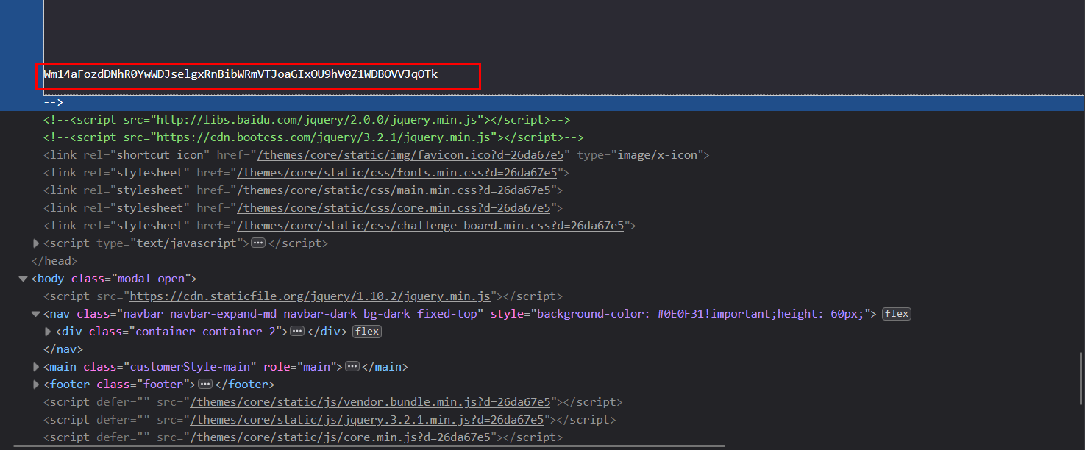Viewport: 1085px width, 450px height.
Task: Select the closing </nav> tag line
Action: 63,349
